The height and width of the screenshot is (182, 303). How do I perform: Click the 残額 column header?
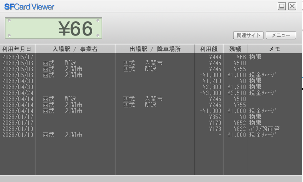click(x=236, y=49)
